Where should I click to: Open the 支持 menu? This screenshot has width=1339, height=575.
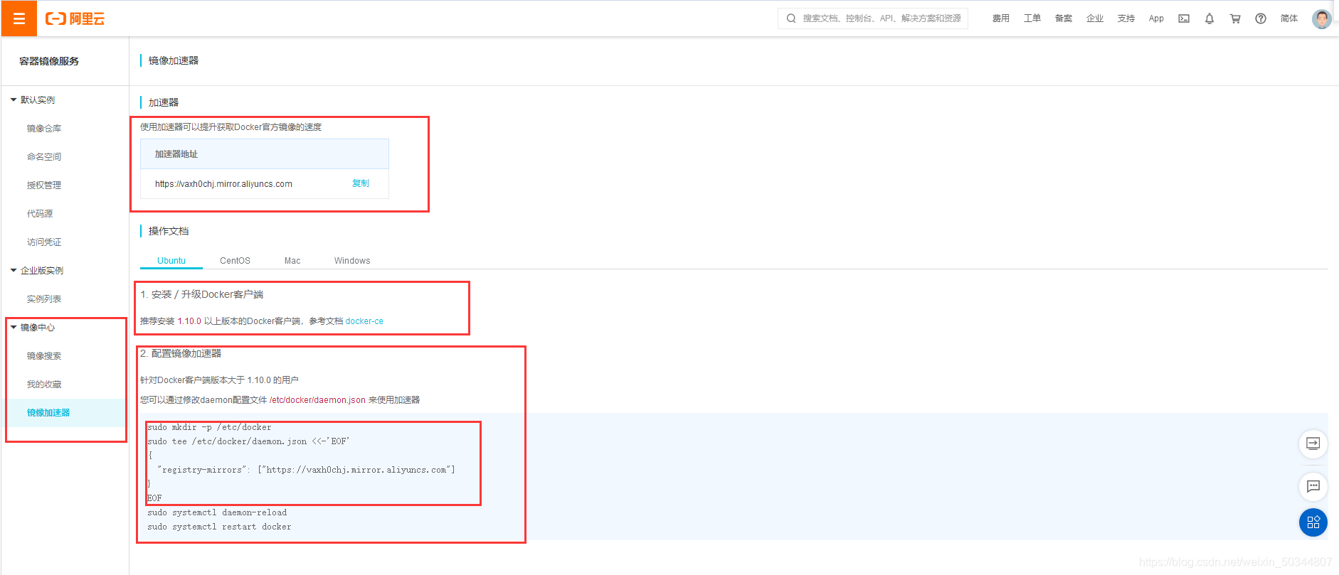pyautogui.click(x=1126, y=18)
